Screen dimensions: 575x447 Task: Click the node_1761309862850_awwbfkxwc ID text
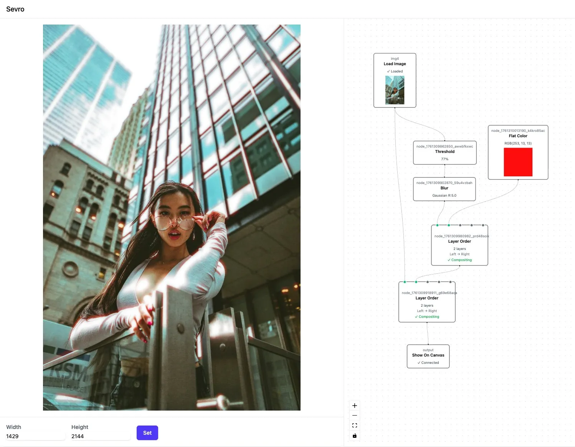click(x=444, y=146)
